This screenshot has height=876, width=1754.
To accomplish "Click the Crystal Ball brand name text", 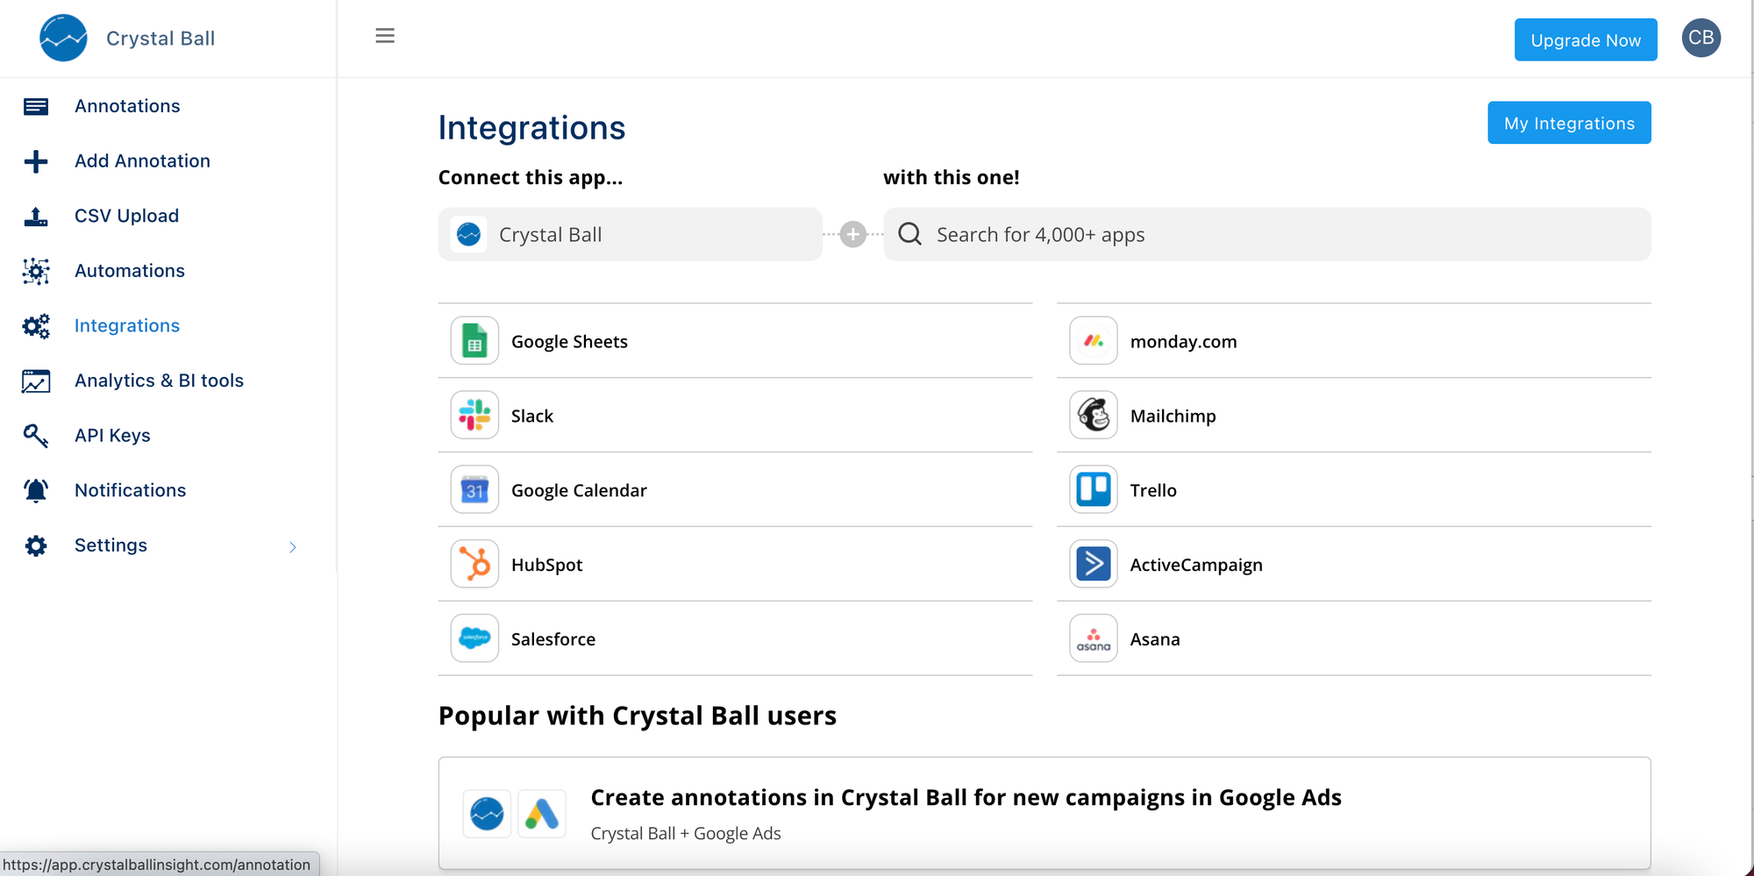I will (x=160, y=39).
